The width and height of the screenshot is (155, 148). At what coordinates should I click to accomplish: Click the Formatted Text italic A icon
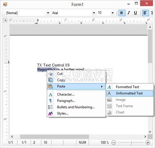pyautogui.click(x=109, y=87)
